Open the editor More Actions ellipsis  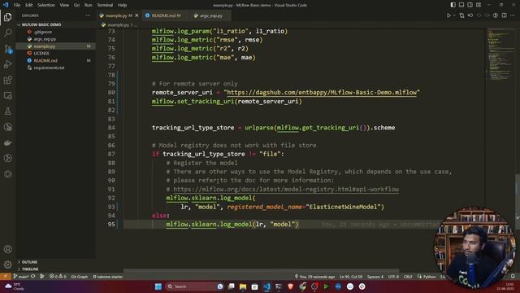tap(513, 15)
